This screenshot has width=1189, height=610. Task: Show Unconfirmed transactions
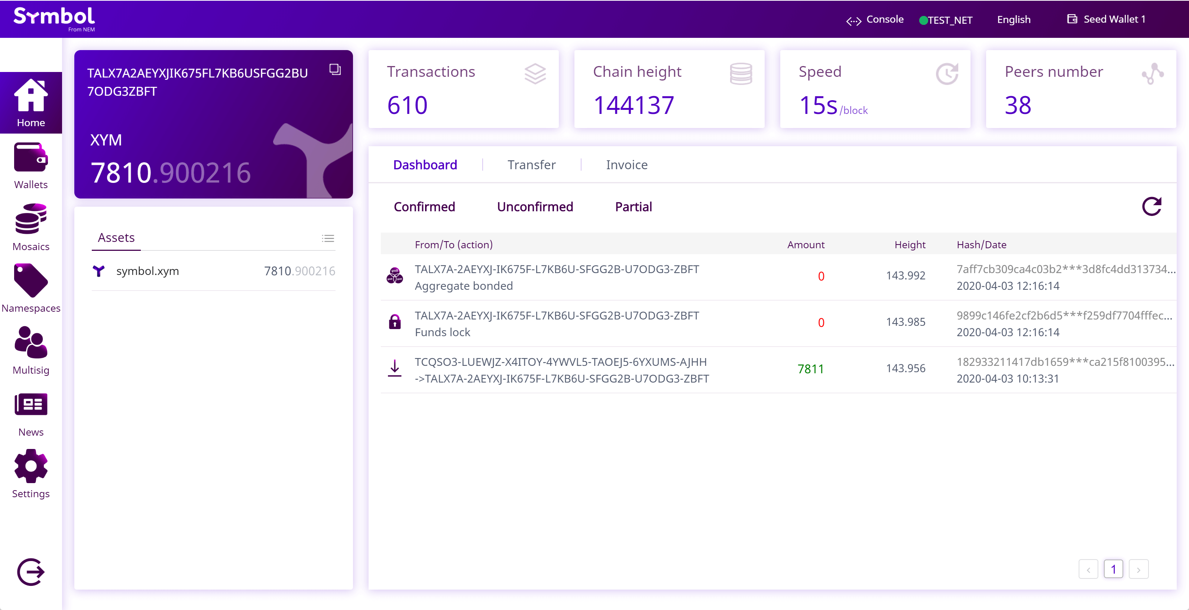coord(535,207)
